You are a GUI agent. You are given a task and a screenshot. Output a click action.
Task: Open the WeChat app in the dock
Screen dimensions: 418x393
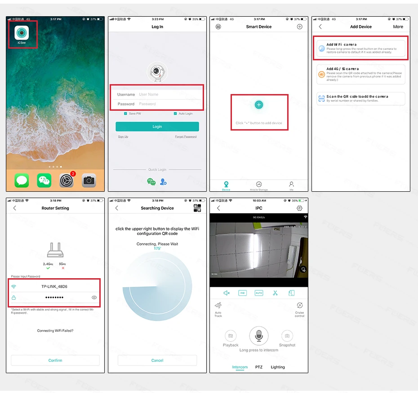click(44, 181)
